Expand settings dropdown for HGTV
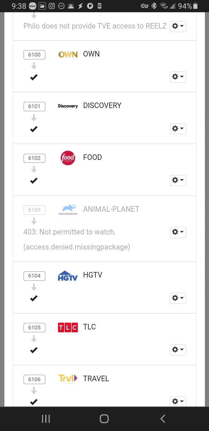Viewport: 209px width, 431px height. [x=178, y=298]
